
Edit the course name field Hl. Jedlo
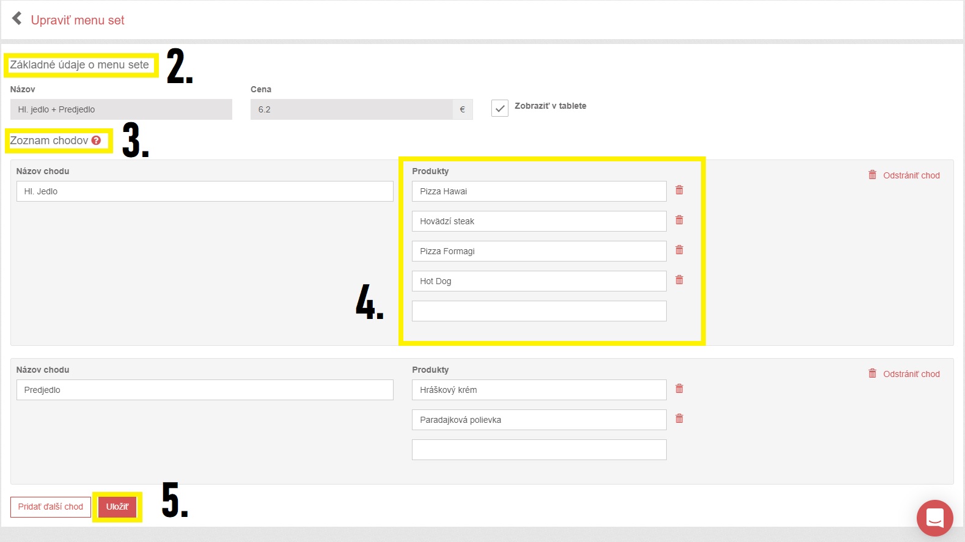point(205,191)
